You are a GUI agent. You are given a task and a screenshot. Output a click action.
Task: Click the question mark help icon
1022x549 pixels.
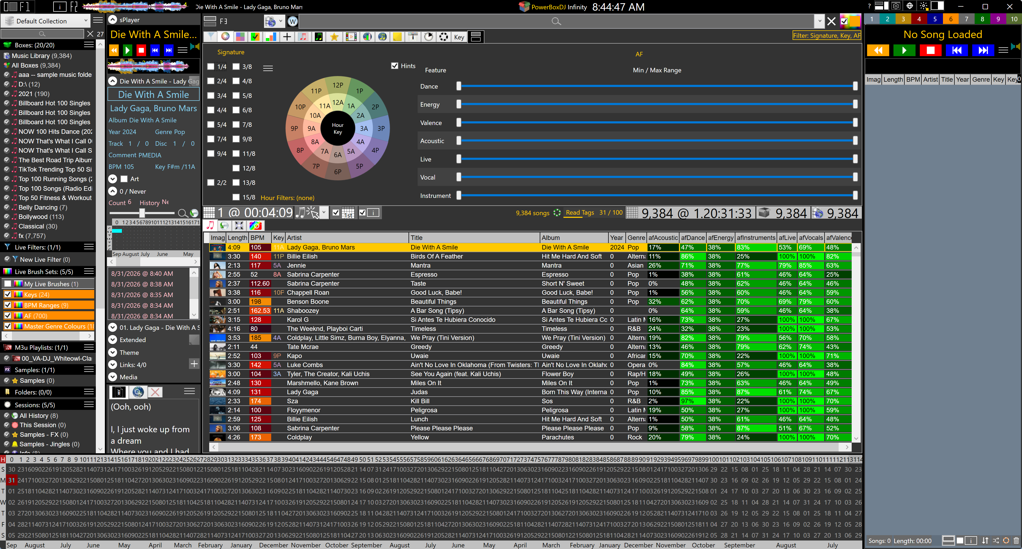[x=869, y=6]
